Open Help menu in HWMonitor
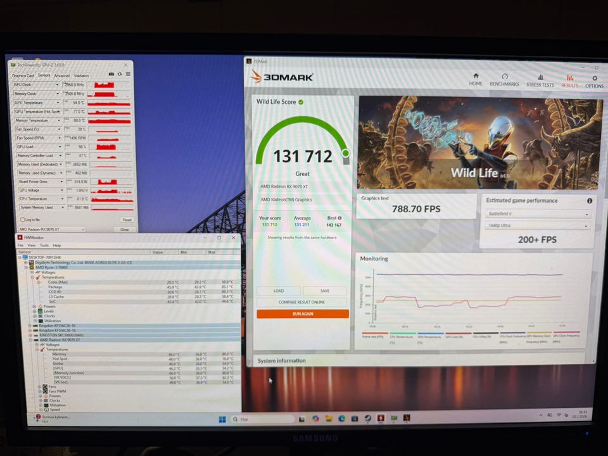The width and height of the screenshot is (608, 456). [x=56, y=246]
